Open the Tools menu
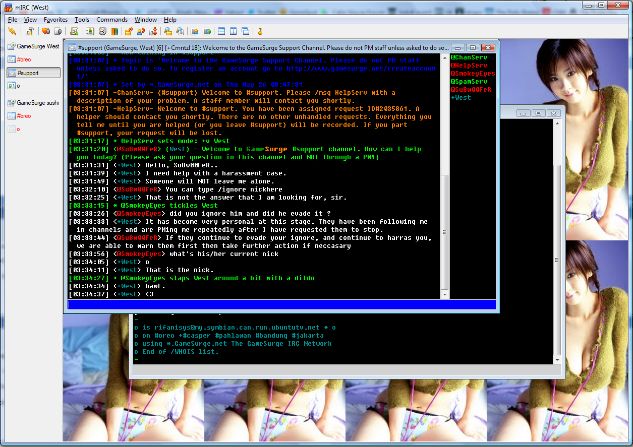 [82, 20]
